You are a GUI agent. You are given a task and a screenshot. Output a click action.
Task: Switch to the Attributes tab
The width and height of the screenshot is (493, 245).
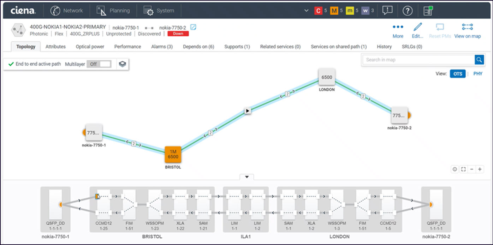click(55, 47)
